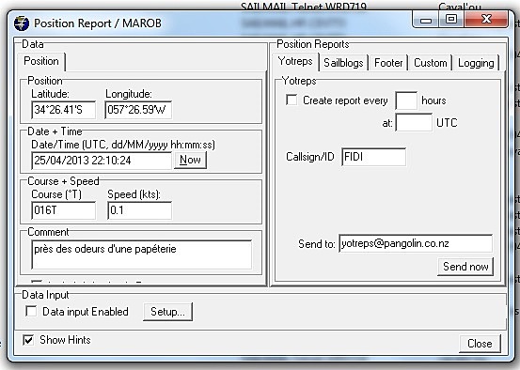
Task: Go to the Logging tab
Action: pyautogui.click(x=476, y=63)
